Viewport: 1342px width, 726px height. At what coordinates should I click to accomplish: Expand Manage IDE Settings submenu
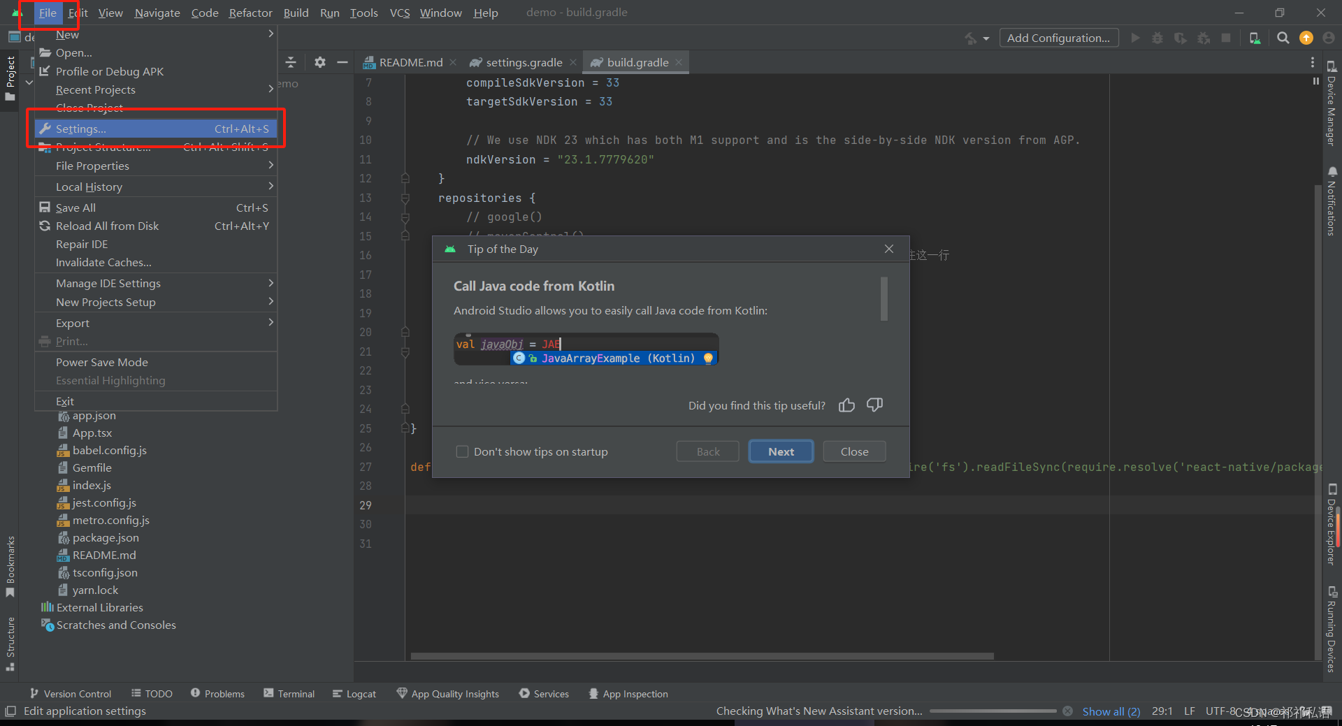270,282
